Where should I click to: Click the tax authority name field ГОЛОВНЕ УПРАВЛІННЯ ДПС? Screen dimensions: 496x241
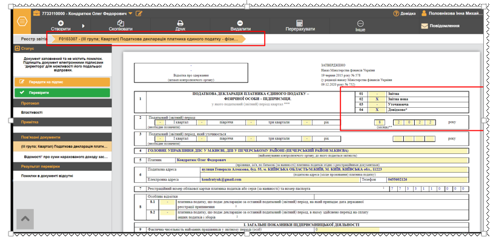point(308,151)
